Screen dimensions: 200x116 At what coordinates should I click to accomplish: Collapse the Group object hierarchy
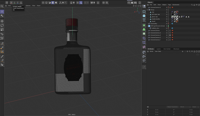pyautogui.click(x=147, y=10)
